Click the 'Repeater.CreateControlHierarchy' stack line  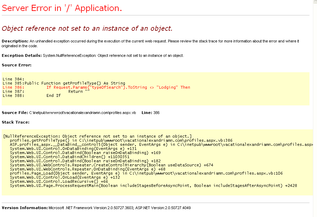tap(111, 165)
